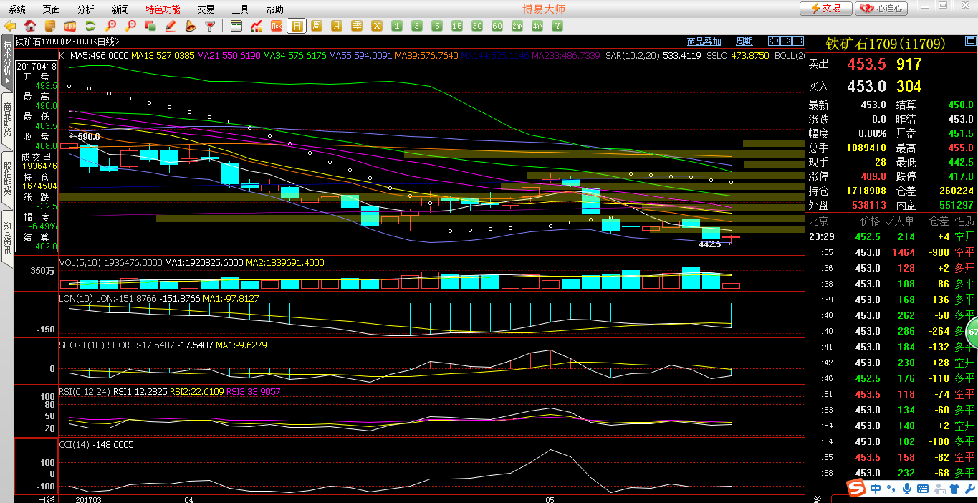Viewport: 978px width, 503px height.
Task: Click the RSI(6,12,24) indicator label
Action: 85,392
